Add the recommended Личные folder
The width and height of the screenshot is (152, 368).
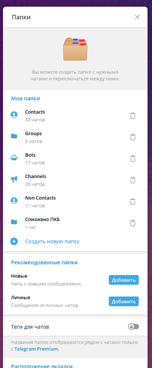(124, 301)
